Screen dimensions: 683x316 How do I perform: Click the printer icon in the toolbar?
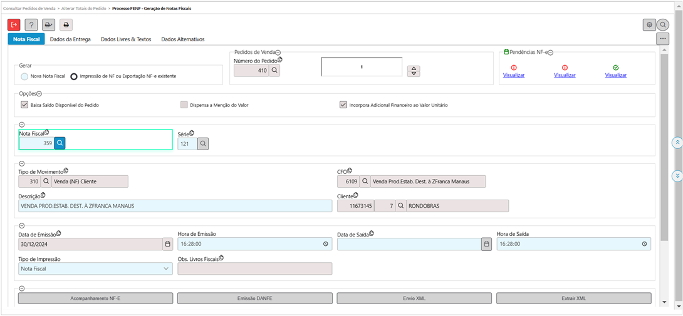click(x=66, y=25)
